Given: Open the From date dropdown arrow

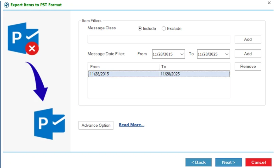Looking at the screenshot, I should [182, 54].
